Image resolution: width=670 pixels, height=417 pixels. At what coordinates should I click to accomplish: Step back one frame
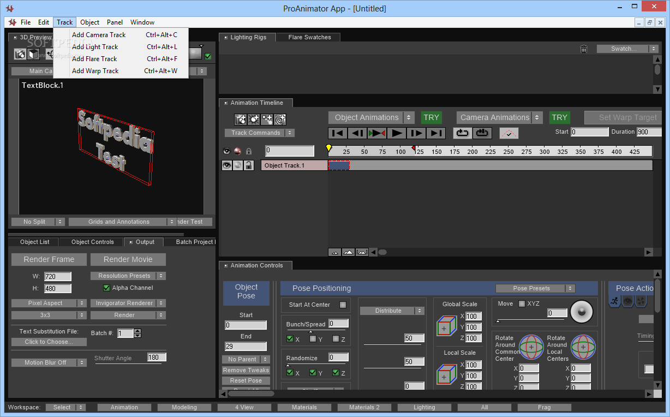tap(357, 133)
